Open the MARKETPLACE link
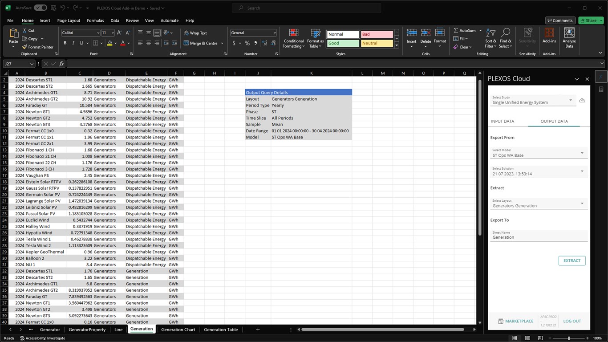The image size is (608, 342). click(515, 321)
